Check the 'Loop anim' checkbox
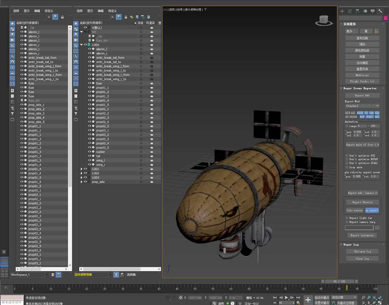Screen dimensions: 389x305 pyautogui.click(x=347, y=167)
